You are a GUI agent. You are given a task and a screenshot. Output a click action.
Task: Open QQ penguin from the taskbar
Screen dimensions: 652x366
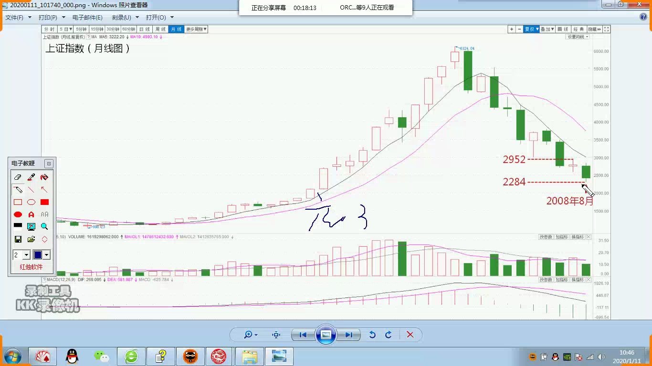pyautogui.click(x=72, y=356)
